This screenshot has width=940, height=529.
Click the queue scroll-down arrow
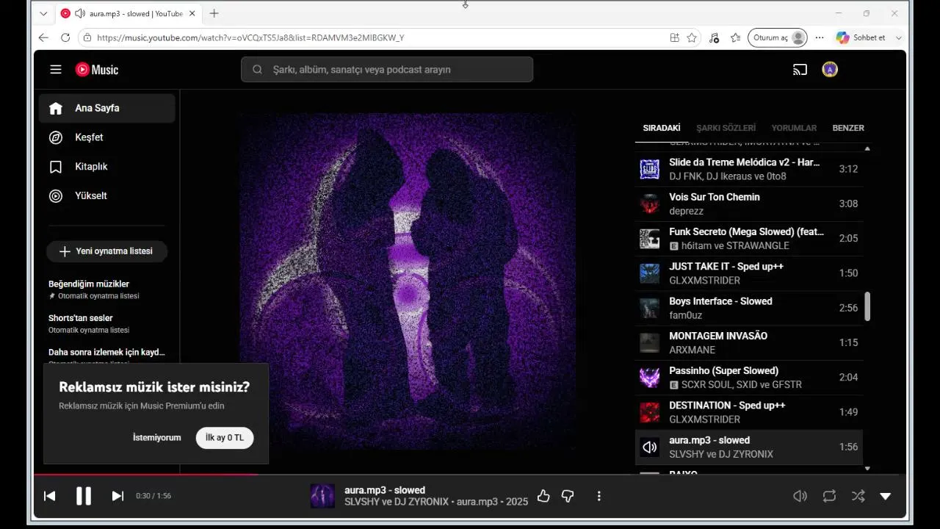tap(867, 468)
